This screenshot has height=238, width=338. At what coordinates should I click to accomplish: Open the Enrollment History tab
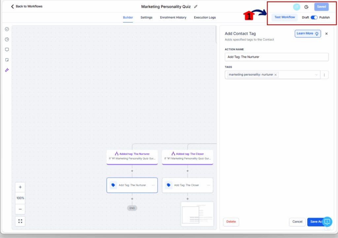point(173,17)
